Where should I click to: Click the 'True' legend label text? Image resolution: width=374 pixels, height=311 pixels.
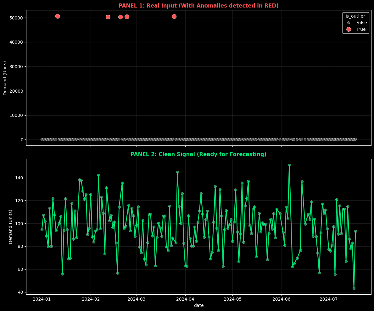361,29
